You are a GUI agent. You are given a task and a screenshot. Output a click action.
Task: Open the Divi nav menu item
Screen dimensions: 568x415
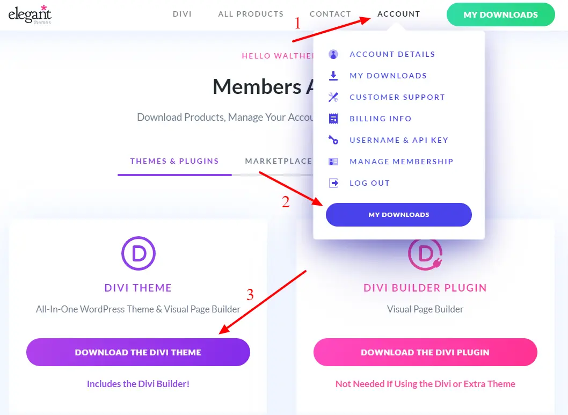tap(182, 14)
